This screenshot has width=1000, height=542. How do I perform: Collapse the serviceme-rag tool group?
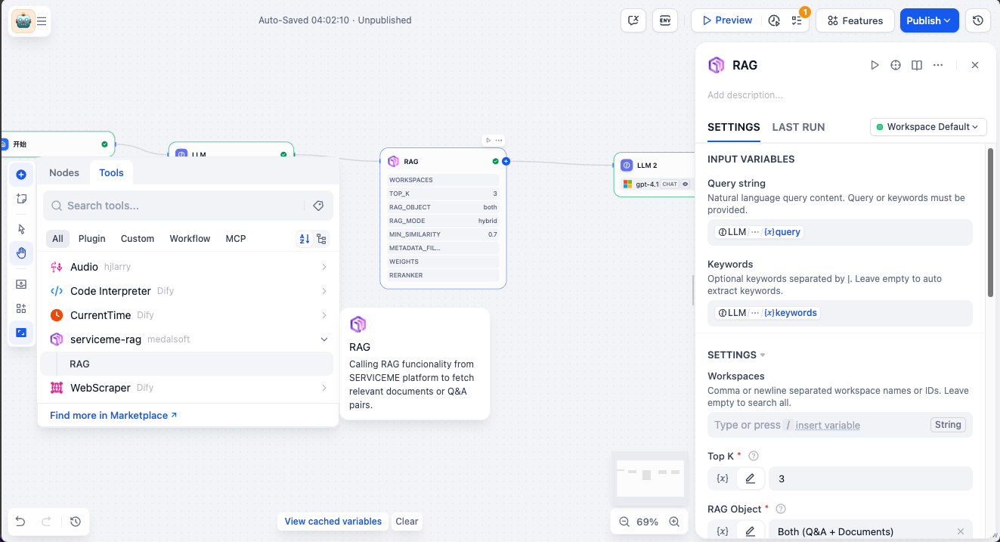click(324, 339)
